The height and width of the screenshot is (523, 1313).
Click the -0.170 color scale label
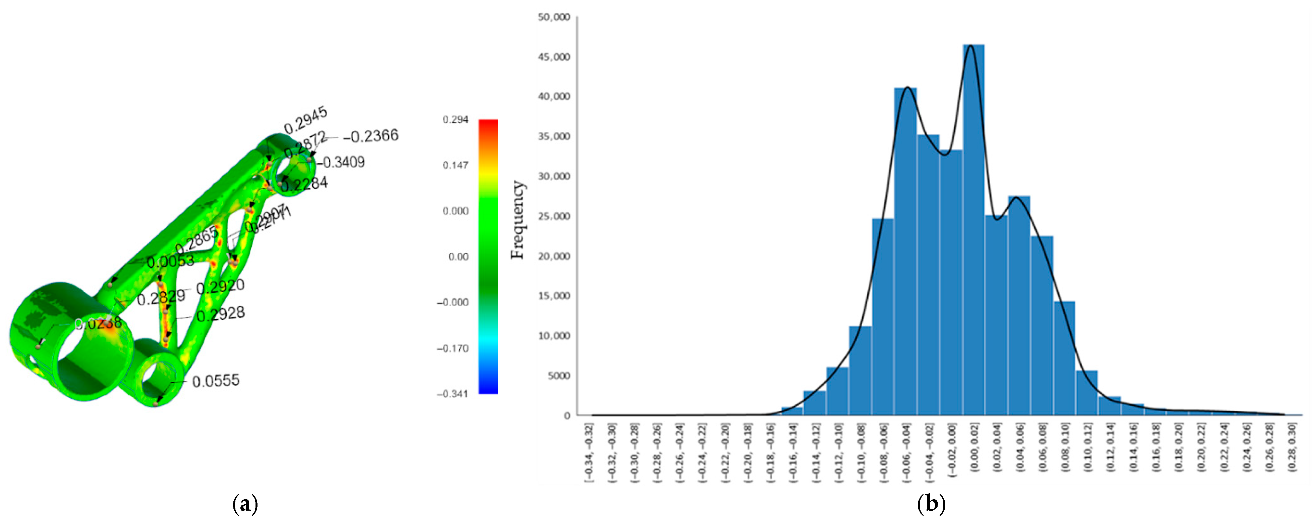click(x=453, y=348)
